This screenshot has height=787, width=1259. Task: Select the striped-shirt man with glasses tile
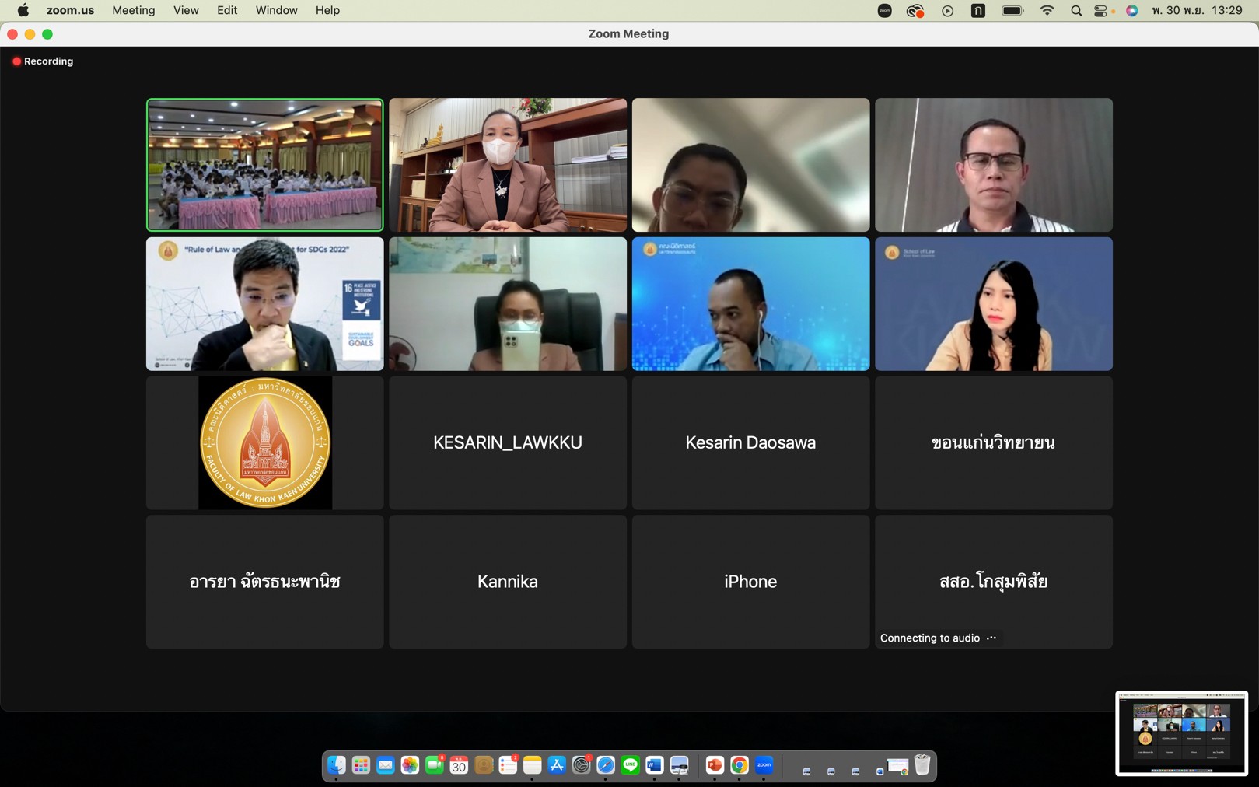coord(994,165)
